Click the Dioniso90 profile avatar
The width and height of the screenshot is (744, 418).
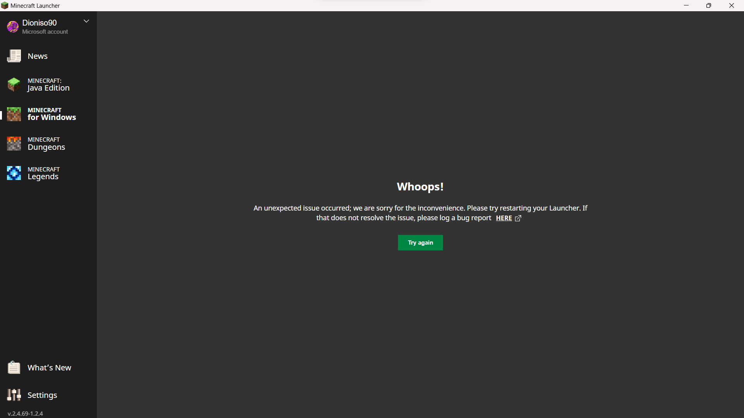[x=12, y=27]
